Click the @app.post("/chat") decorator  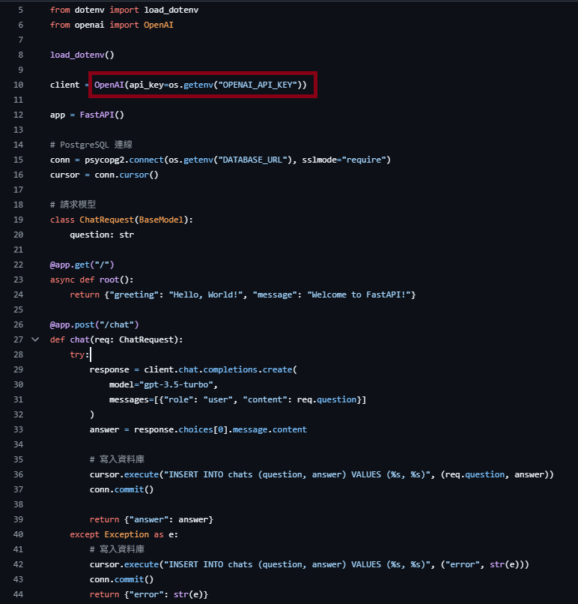tap(94, 324)
